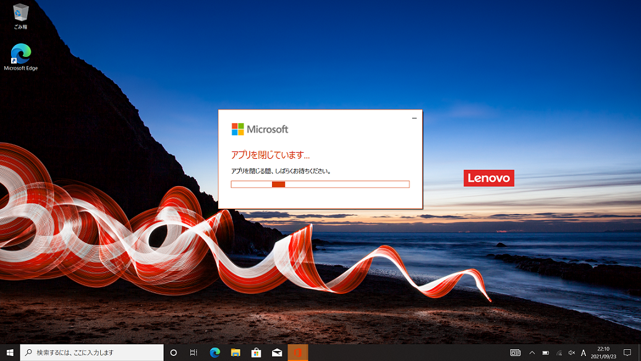Switch IME input mode indicator A
Screen dimensions: 641x361
point(584,352)
